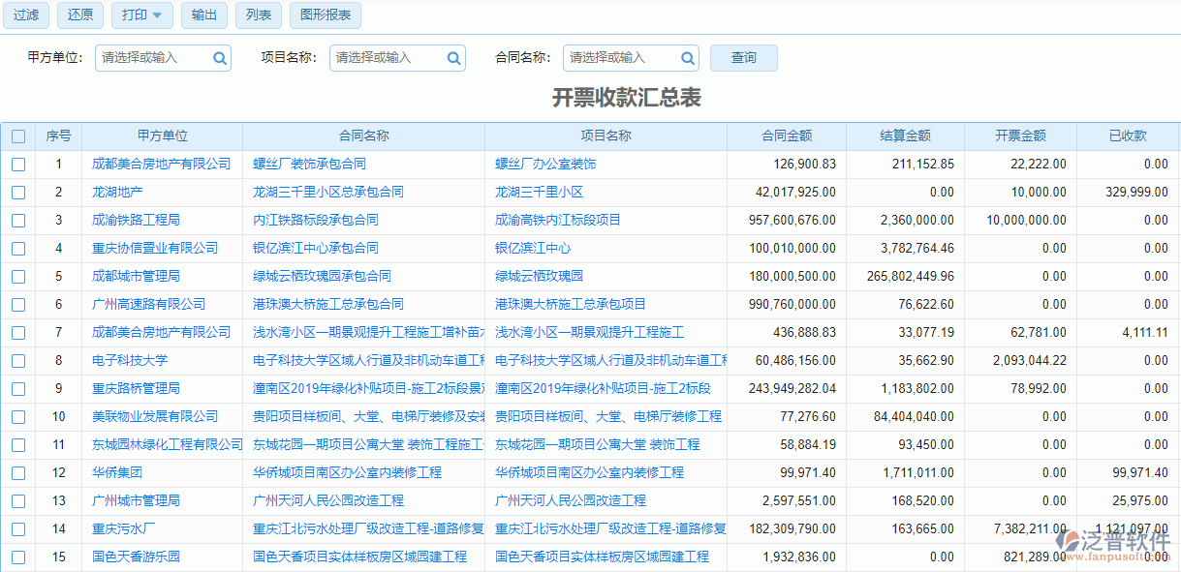Click the 还原 restore tool
1181x572 pixels.
coord(79,15)
